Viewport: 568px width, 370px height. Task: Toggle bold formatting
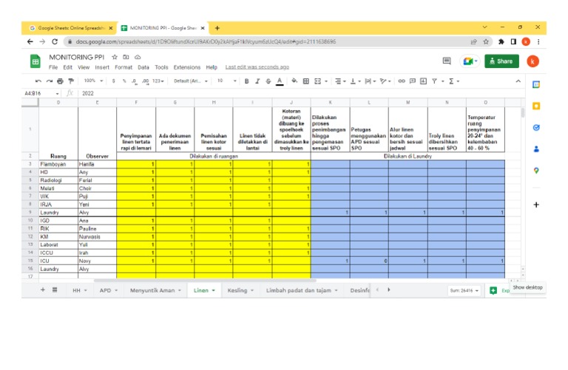click(x=246, y=81)
